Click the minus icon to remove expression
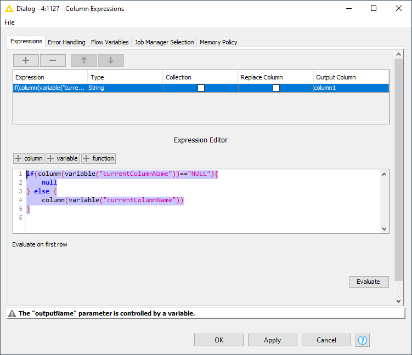Screen dimensions: 412x355 (53, 60)
